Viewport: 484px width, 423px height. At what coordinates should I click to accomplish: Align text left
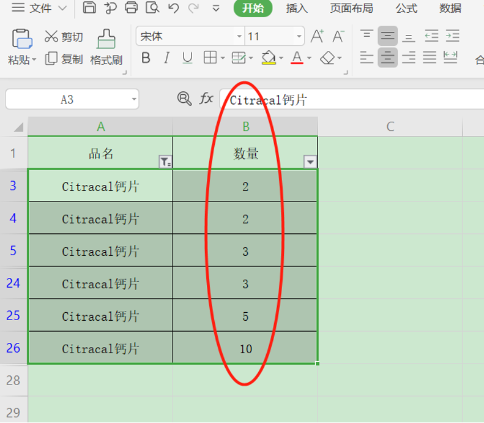click(x=367, y=58)
